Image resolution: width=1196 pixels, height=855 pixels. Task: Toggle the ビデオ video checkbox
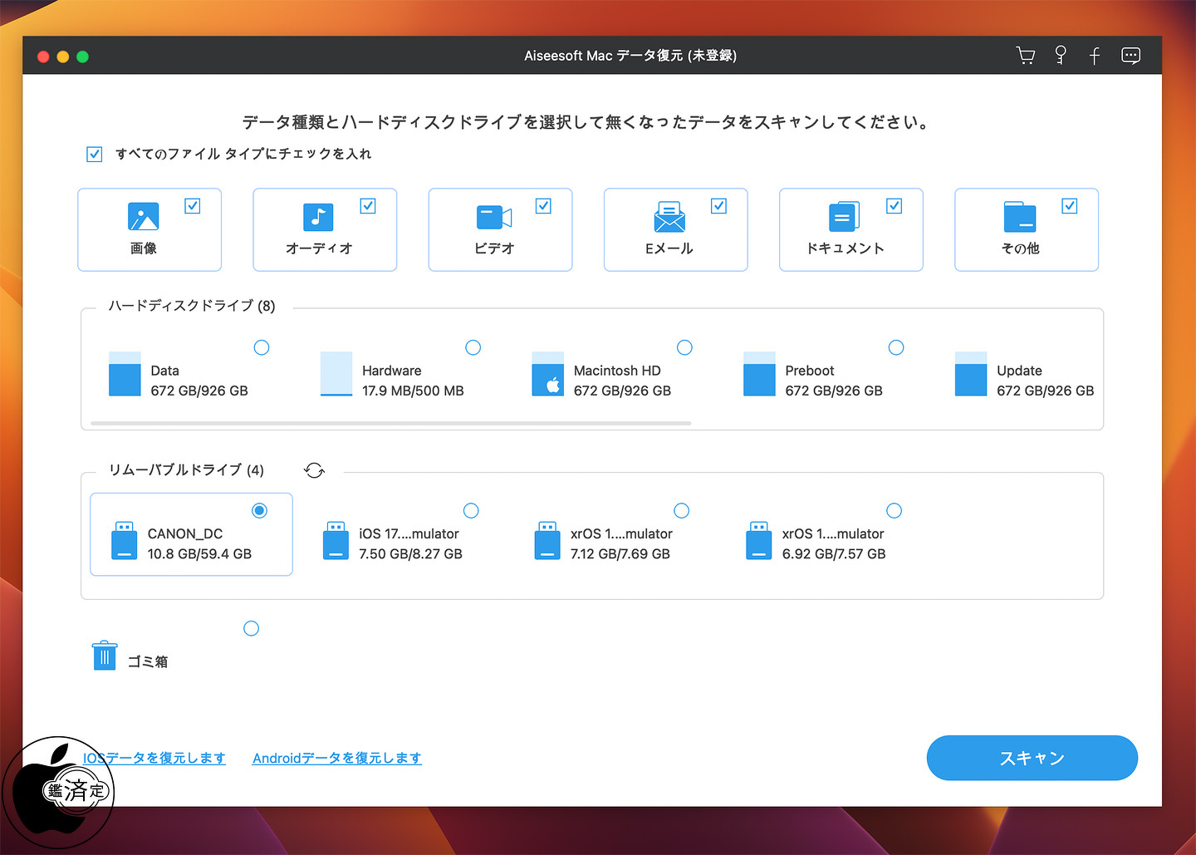point(543,206)
